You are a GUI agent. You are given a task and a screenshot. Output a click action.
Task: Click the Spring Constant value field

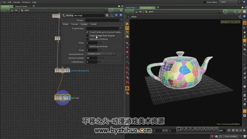tap(92, 58)
